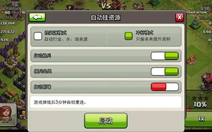The width and height of the screenshot is (212, 132).
Task: Toggle the 自动捐兵 switch off
Action: coord(165,56)
